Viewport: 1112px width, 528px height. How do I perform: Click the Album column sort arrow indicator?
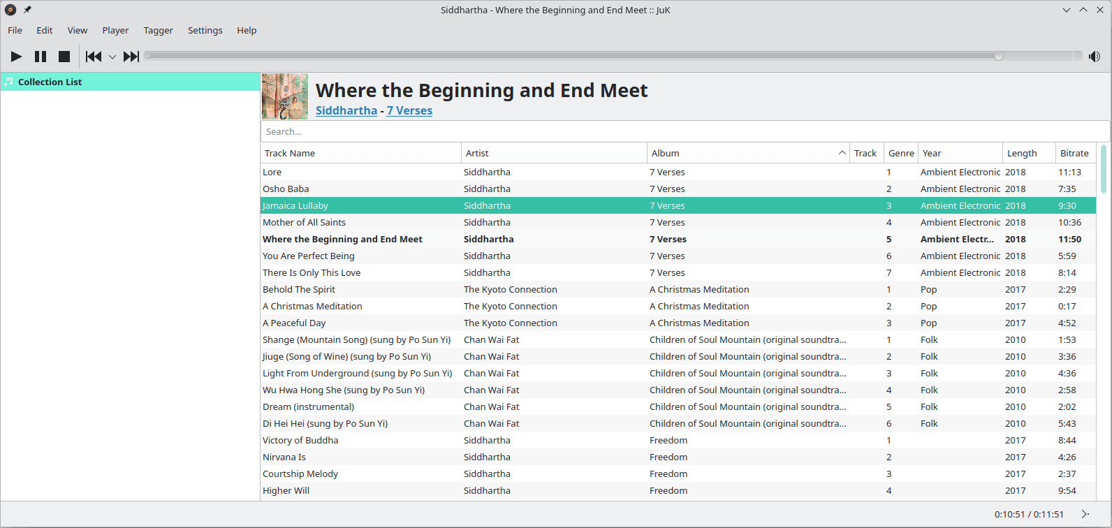click(842, 153)
